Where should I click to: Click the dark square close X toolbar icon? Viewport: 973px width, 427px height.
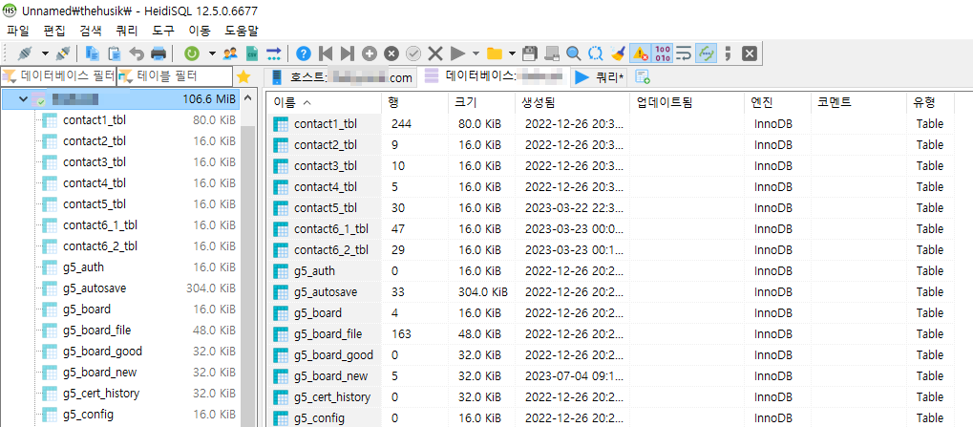[750, 53]
